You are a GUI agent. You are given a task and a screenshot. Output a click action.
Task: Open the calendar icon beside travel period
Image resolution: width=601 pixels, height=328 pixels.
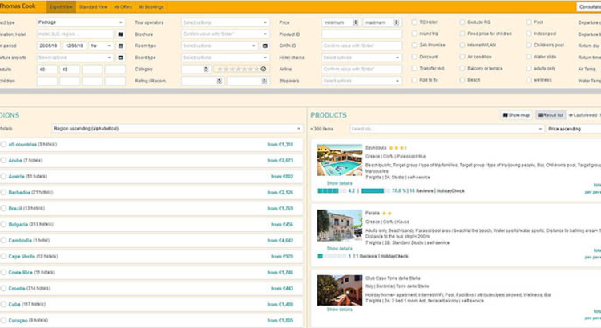pyautogui.click(x=121, y=46)
